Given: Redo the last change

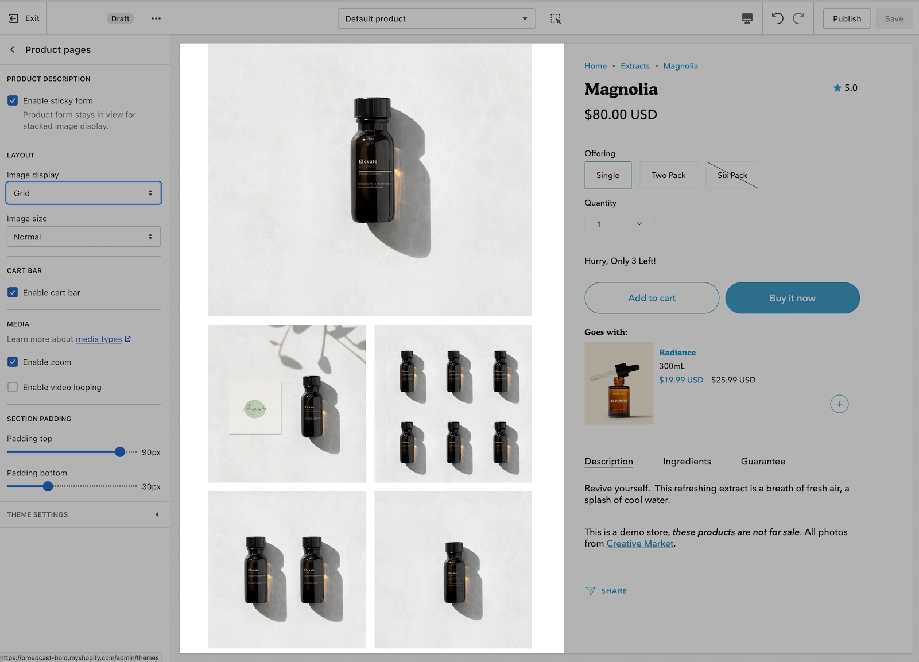Looking at the screenshot, I should [798, 18].
